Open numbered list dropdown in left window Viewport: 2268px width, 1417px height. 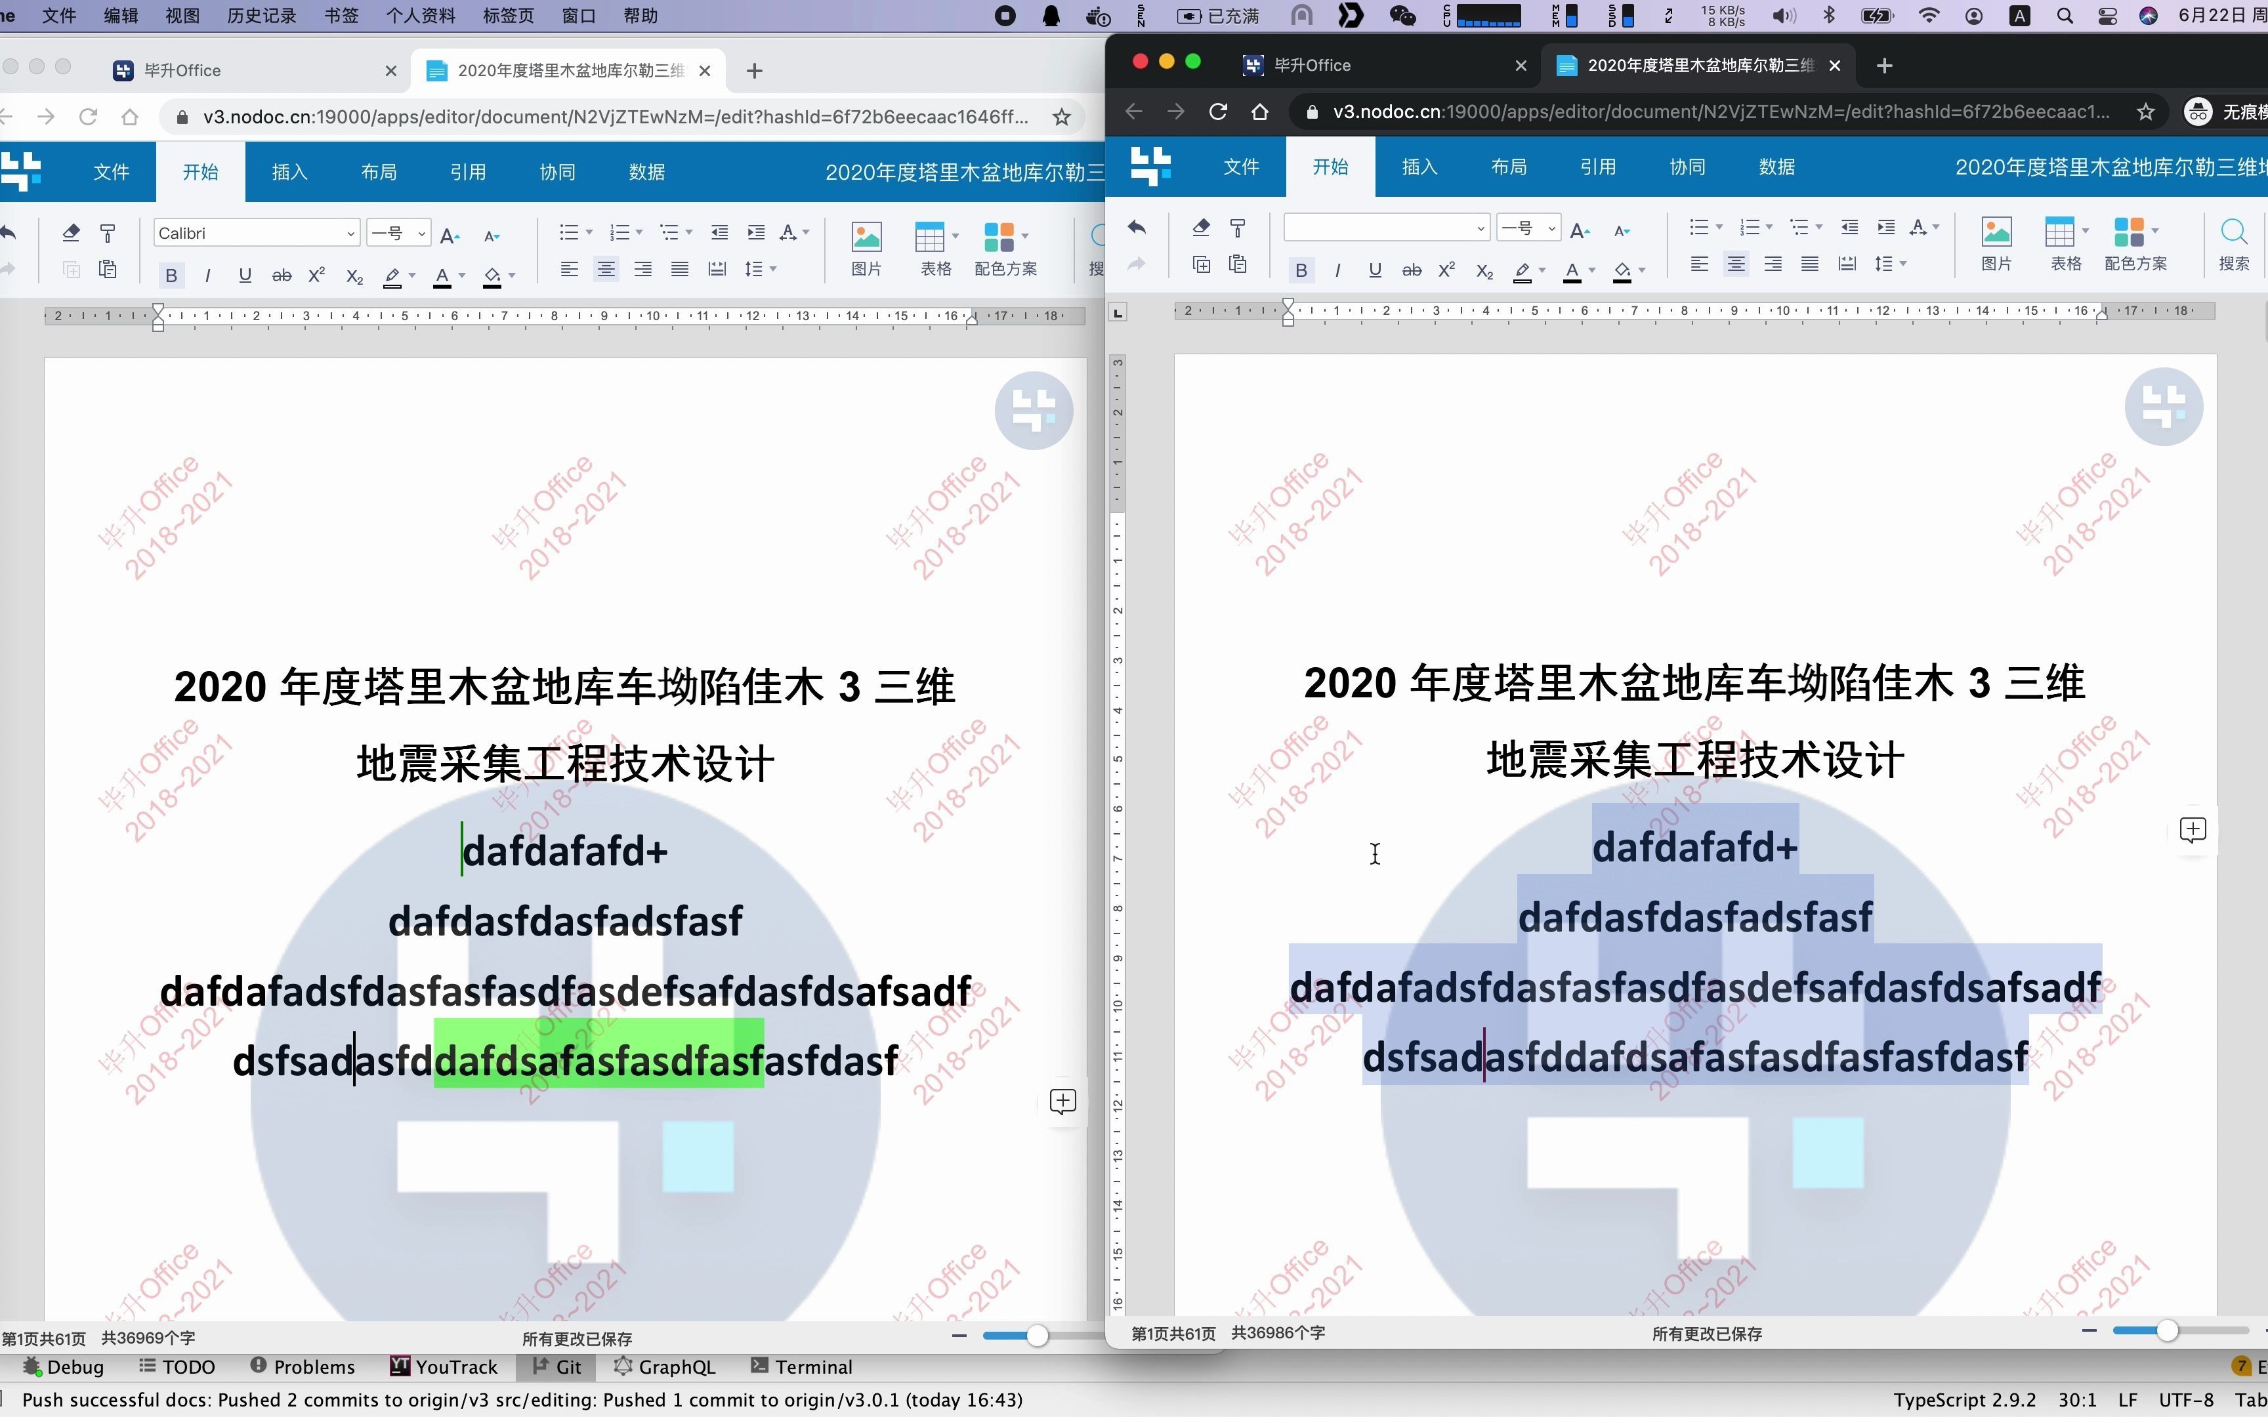[x=639, y=232]
